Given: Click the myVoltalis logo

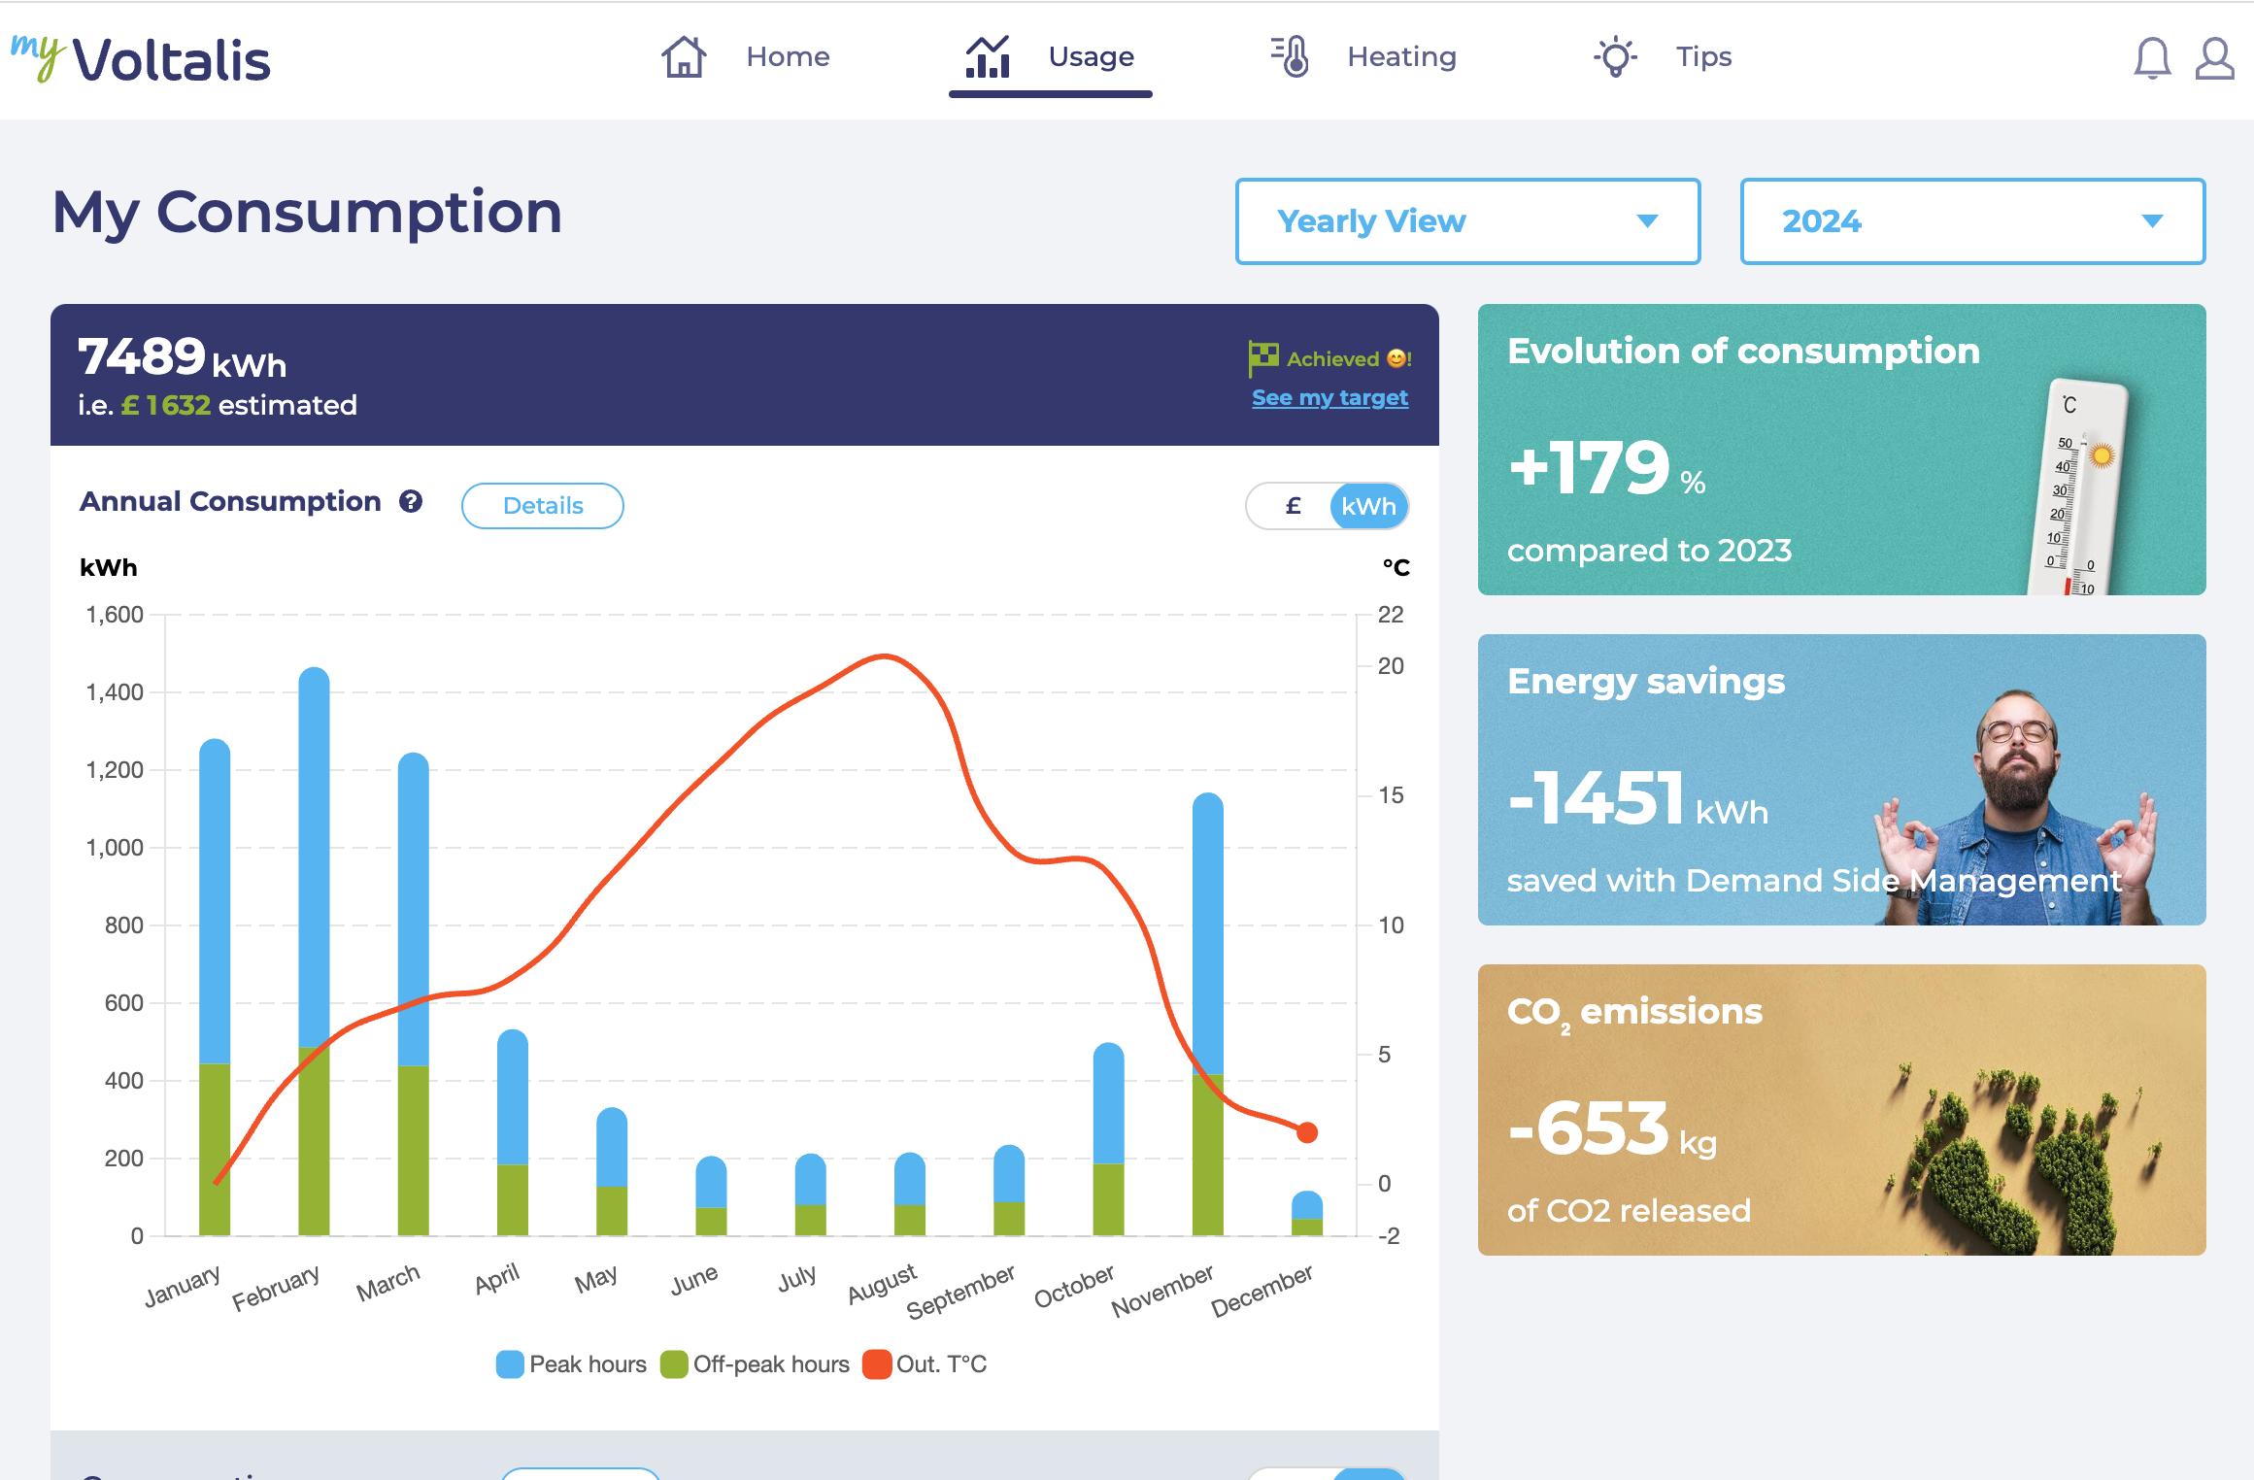Looking at the screenshot, I should tap(141, 58).
